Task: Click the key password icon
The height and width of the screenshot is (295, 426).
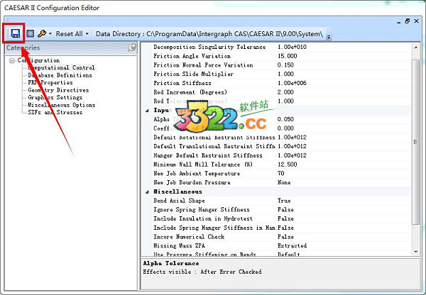Action: [x=42, y=33]
